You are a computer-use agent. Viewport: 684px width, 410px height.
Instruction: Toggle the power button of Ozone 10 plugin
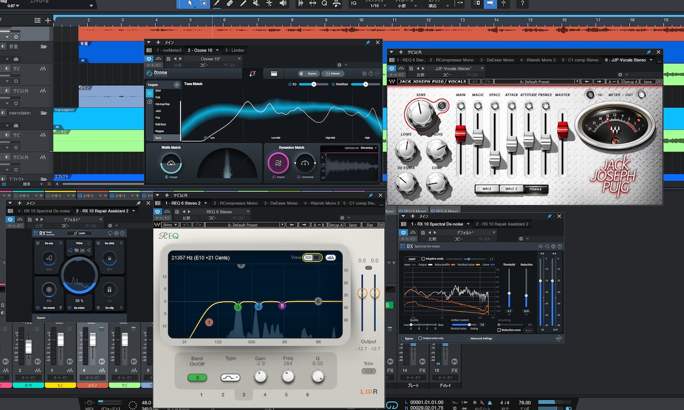coord(149,58)
